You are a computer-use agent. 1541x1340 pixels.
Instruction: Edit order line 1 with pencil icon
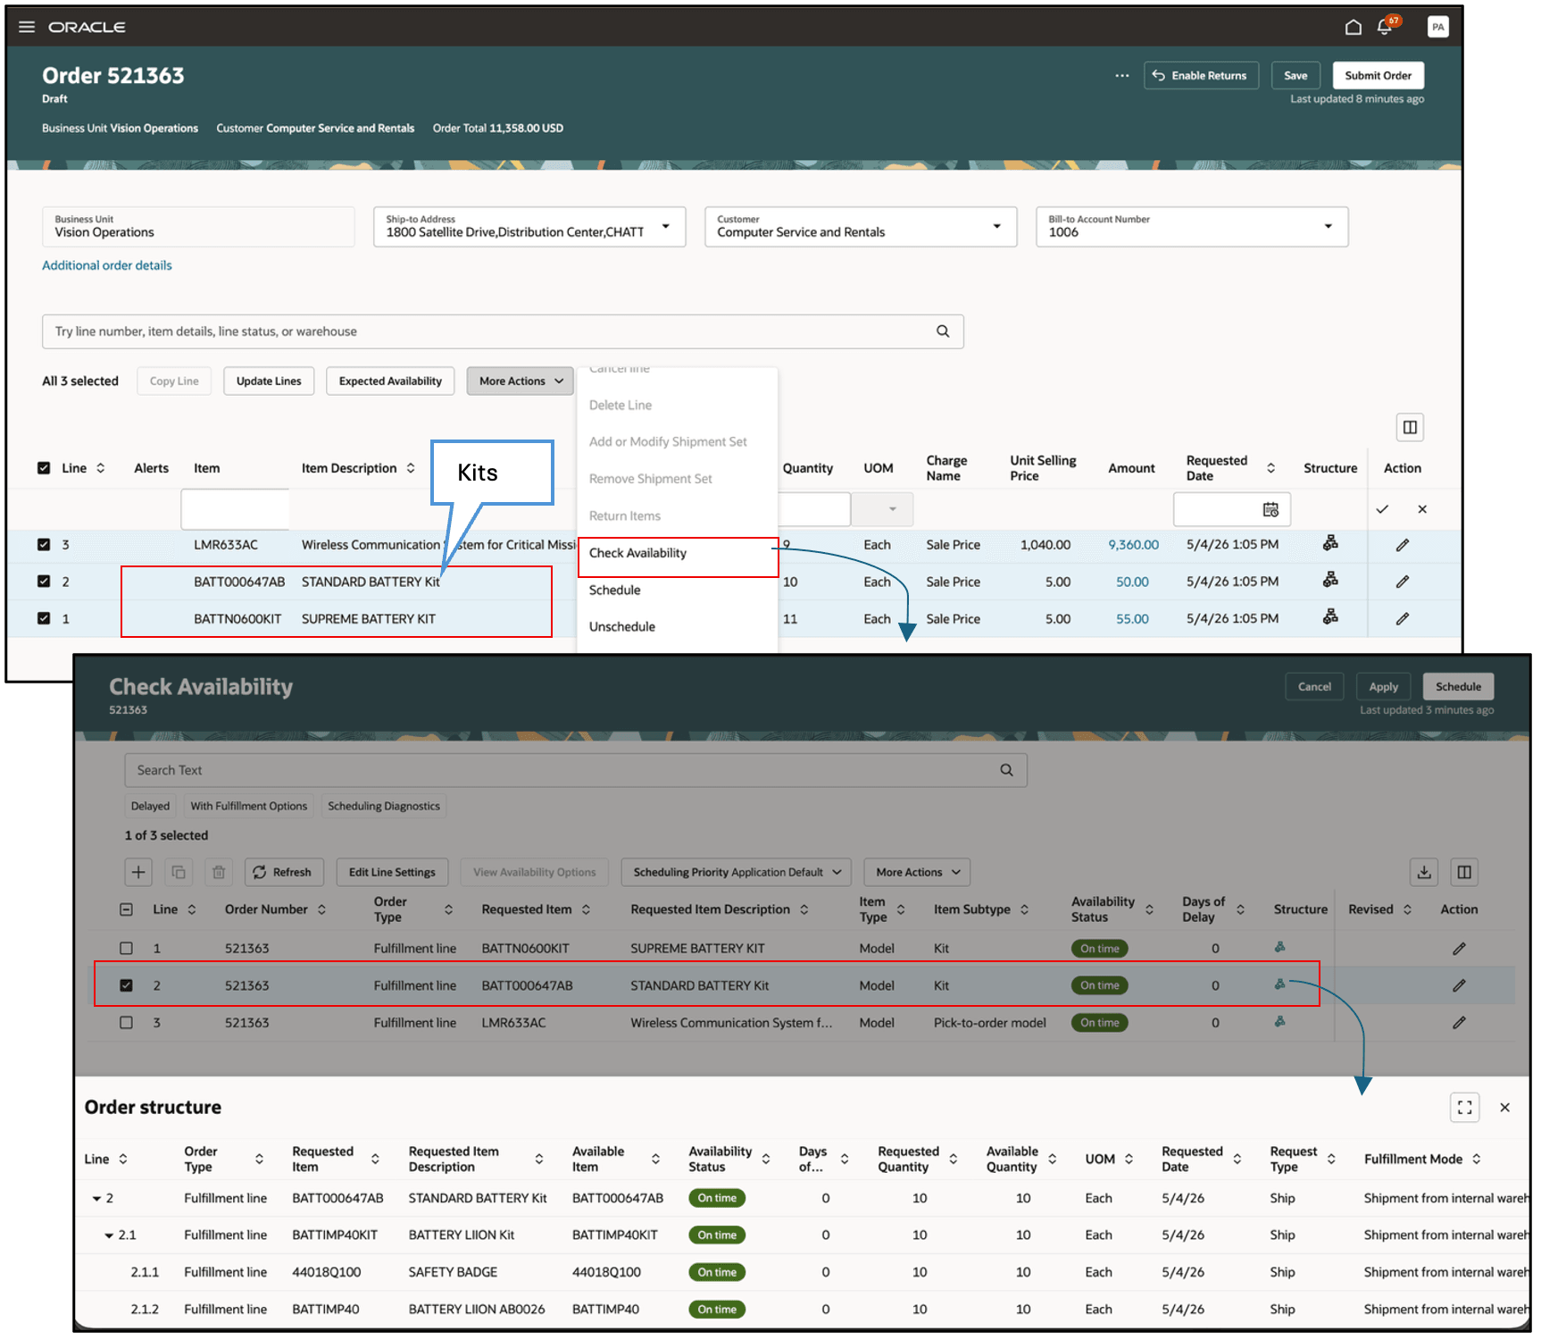(x=1403, y=618)
